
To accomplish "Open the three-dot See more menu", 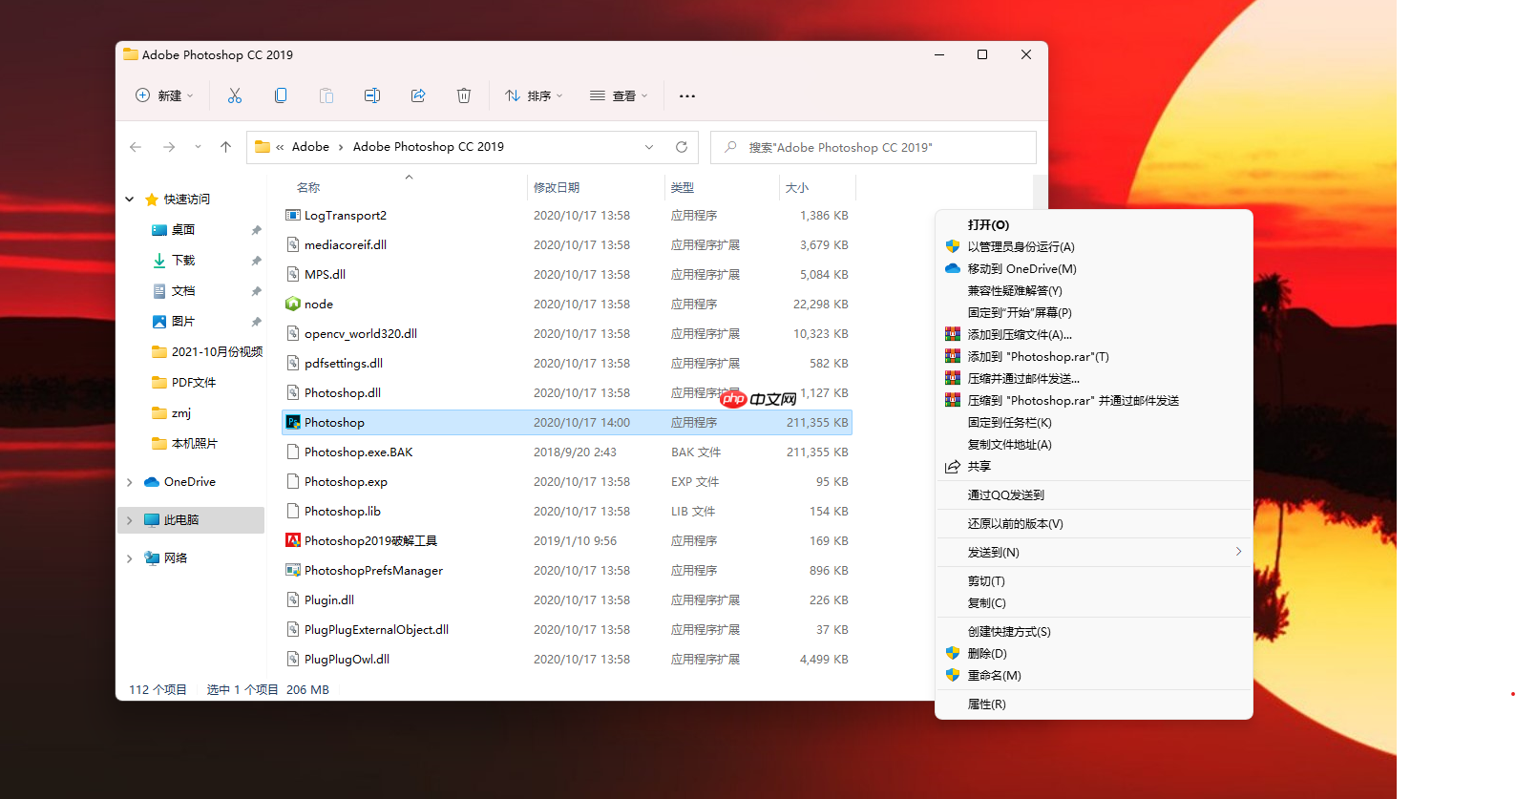I will click(687, 95).
